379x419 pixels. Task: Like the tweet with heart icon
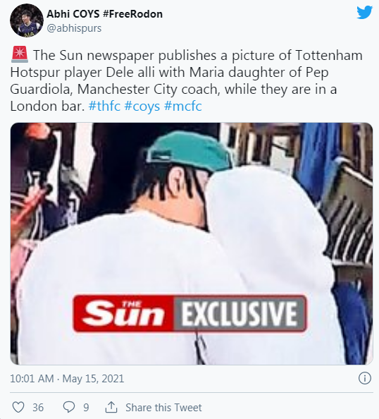(18, 407)
